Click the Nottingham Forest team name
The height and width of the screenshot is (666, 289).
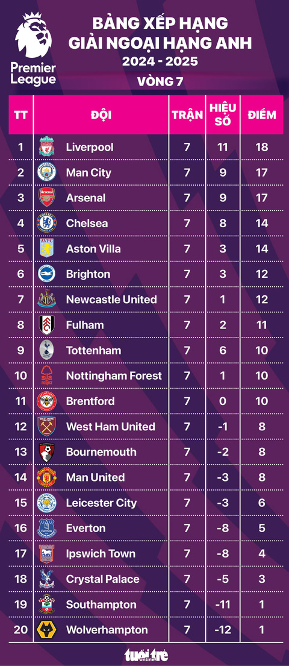(x=114, y=376)
